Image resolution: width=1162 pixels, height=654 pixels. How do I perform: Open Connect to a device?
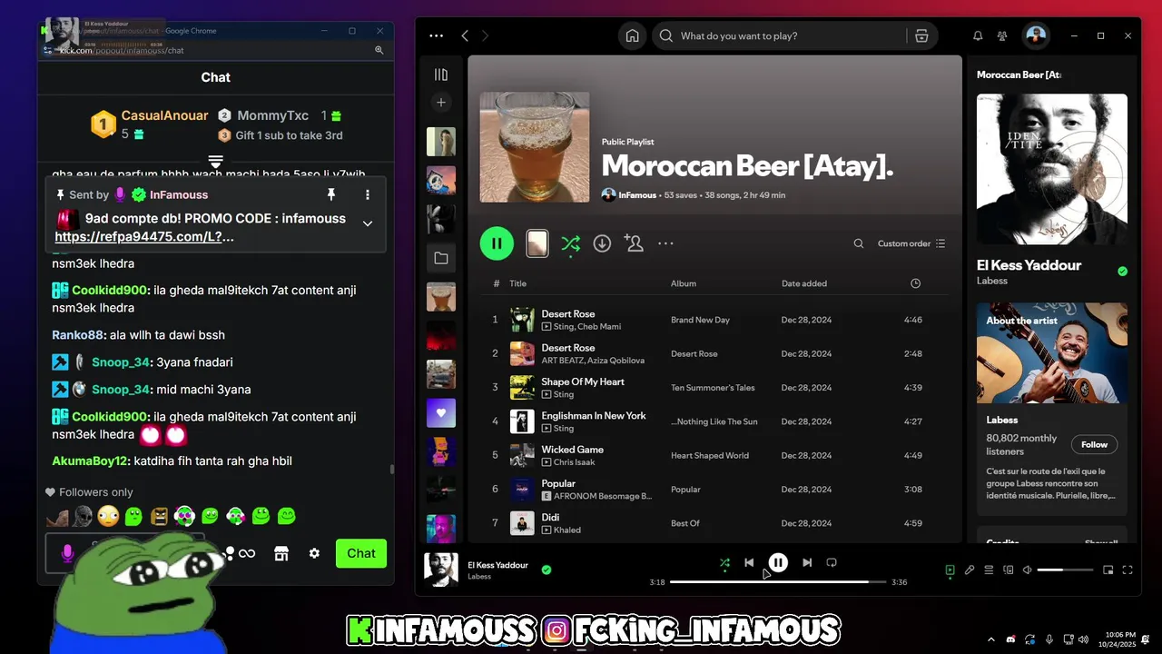[1008, 570]
